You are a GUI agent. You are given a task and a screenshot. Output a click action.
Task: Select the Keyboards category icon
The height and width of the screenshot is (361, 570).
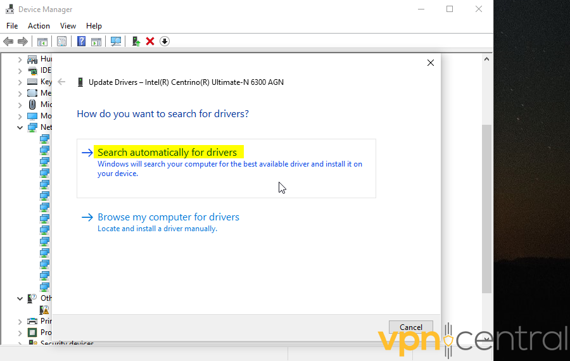pyautogui.click(x=32, y=82)
